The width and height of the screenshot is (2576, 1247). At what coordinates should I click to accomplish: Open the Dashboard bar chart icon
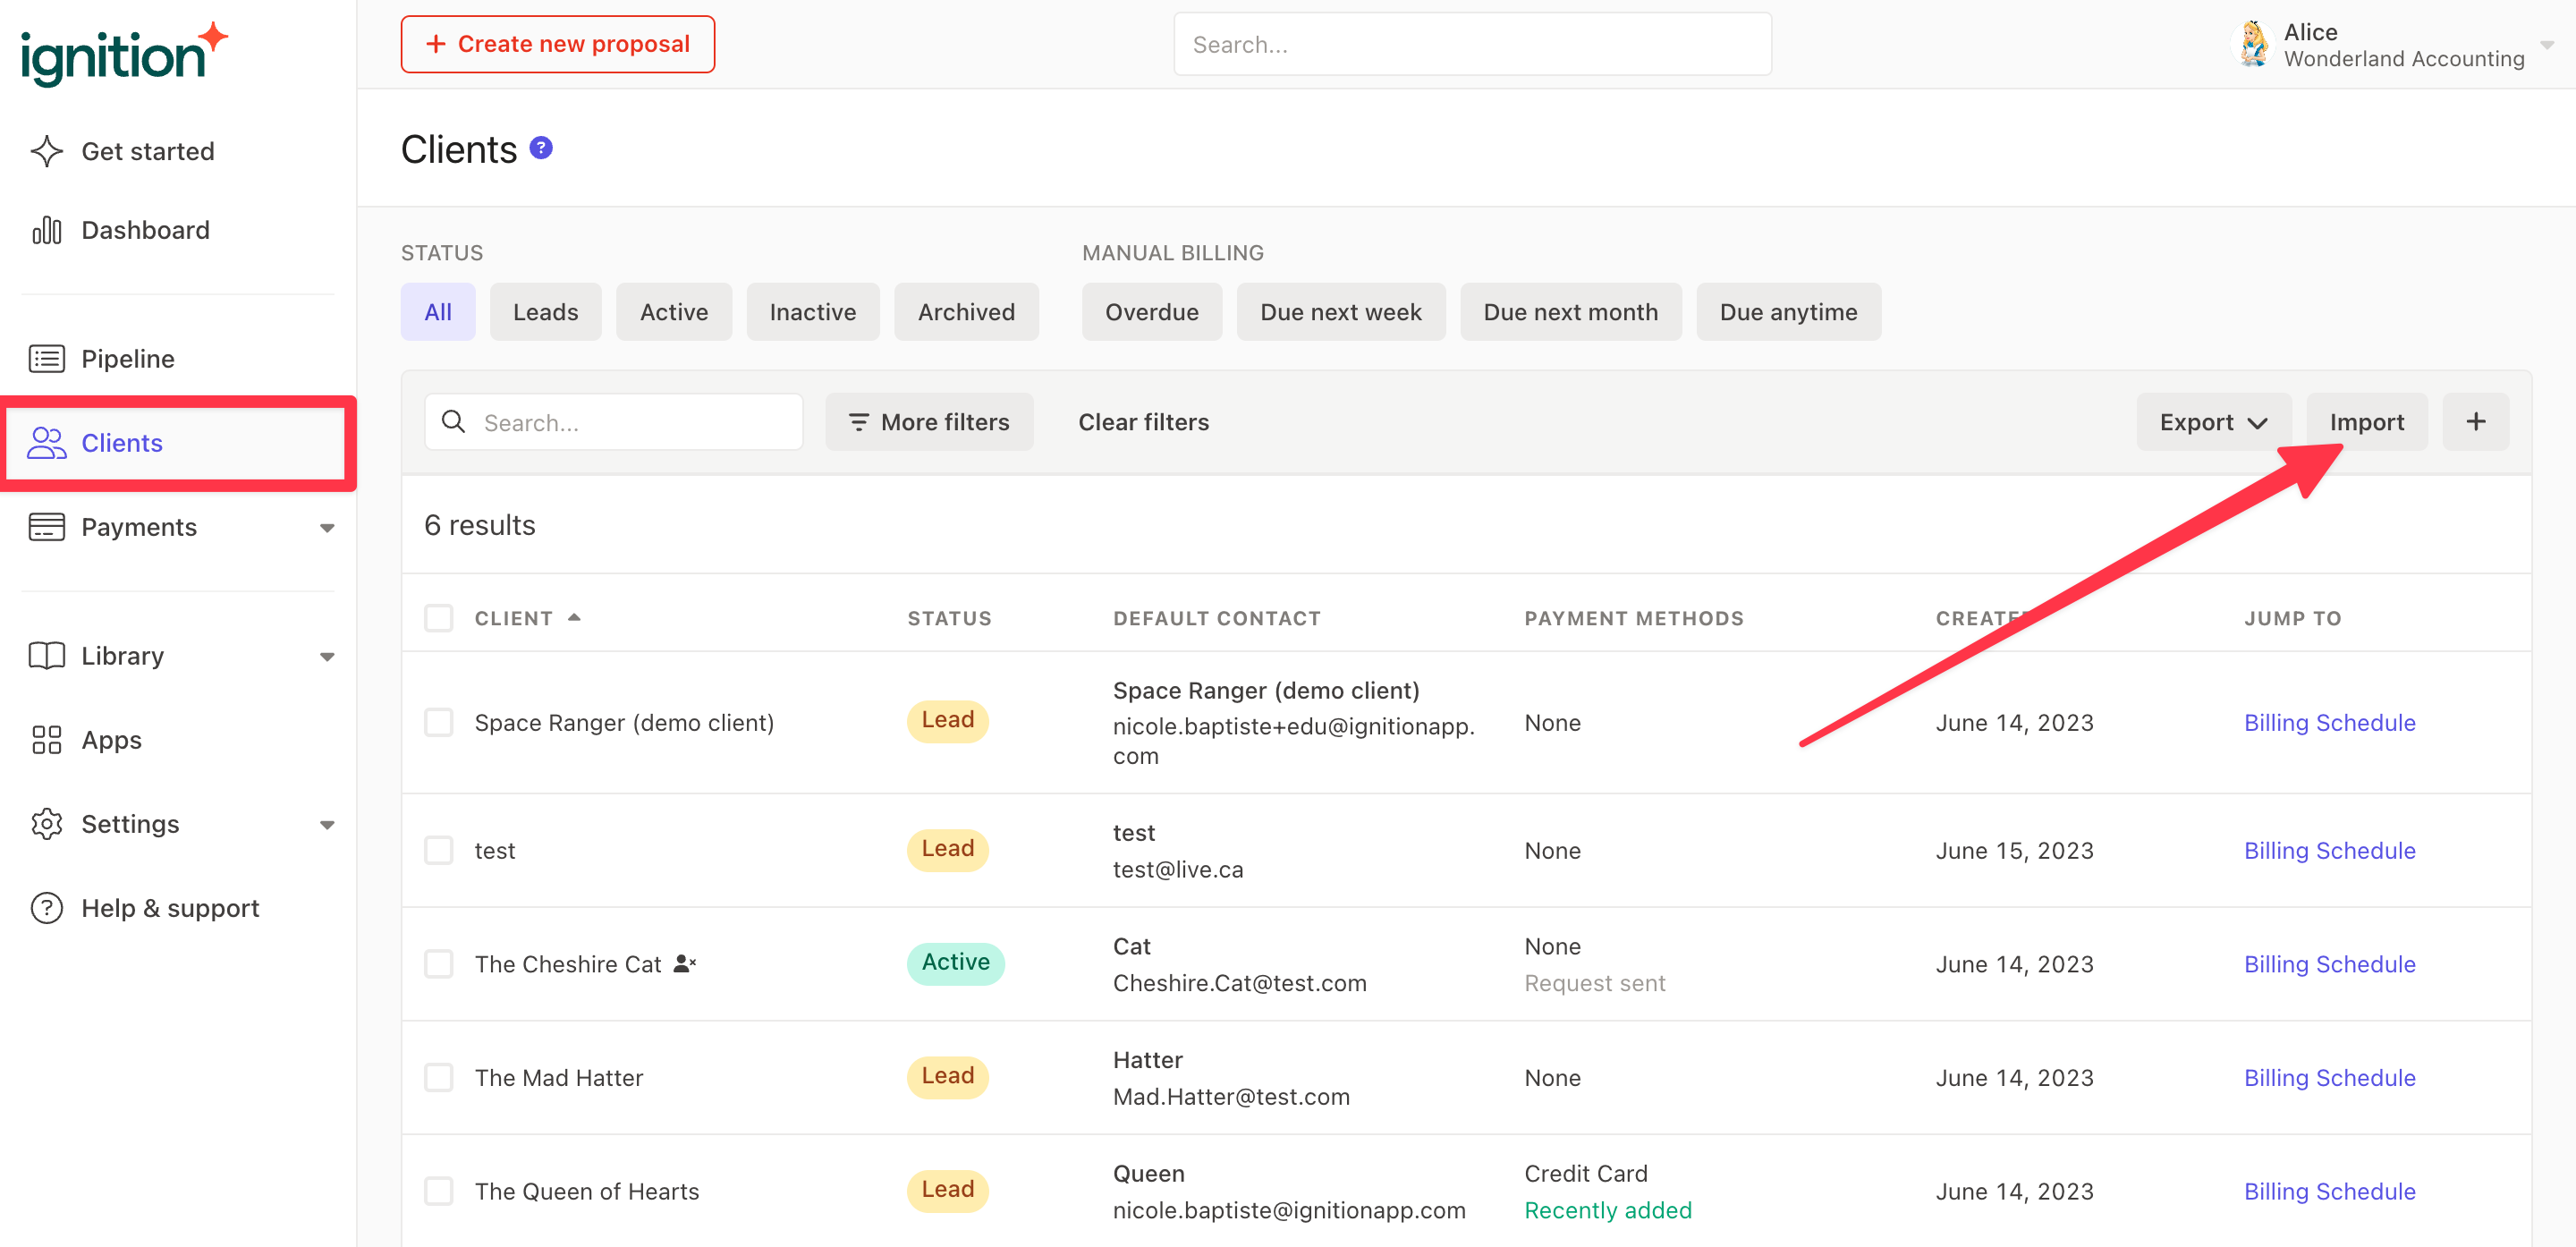pyautogui.click(x=46, y=230)
